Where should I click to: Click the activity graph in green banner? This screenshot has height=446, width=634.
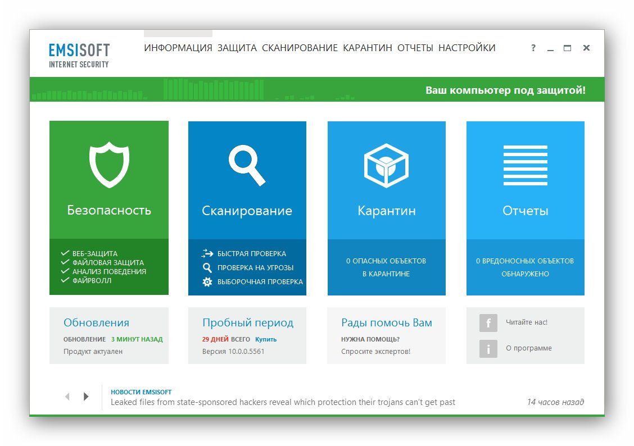tap(194, 90)
